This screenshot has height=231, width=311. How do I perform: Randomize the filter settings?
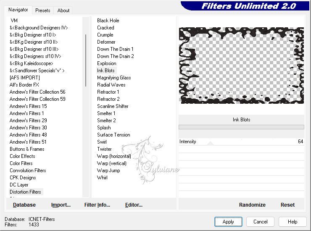pos(252,205)
